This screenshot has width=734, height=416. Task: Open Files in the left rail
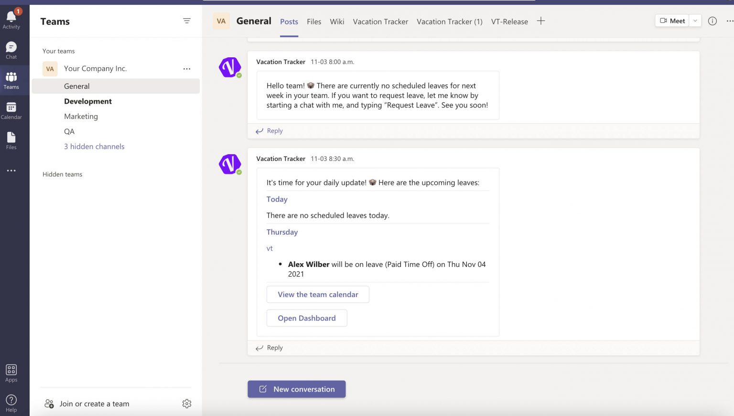[11, 140]
